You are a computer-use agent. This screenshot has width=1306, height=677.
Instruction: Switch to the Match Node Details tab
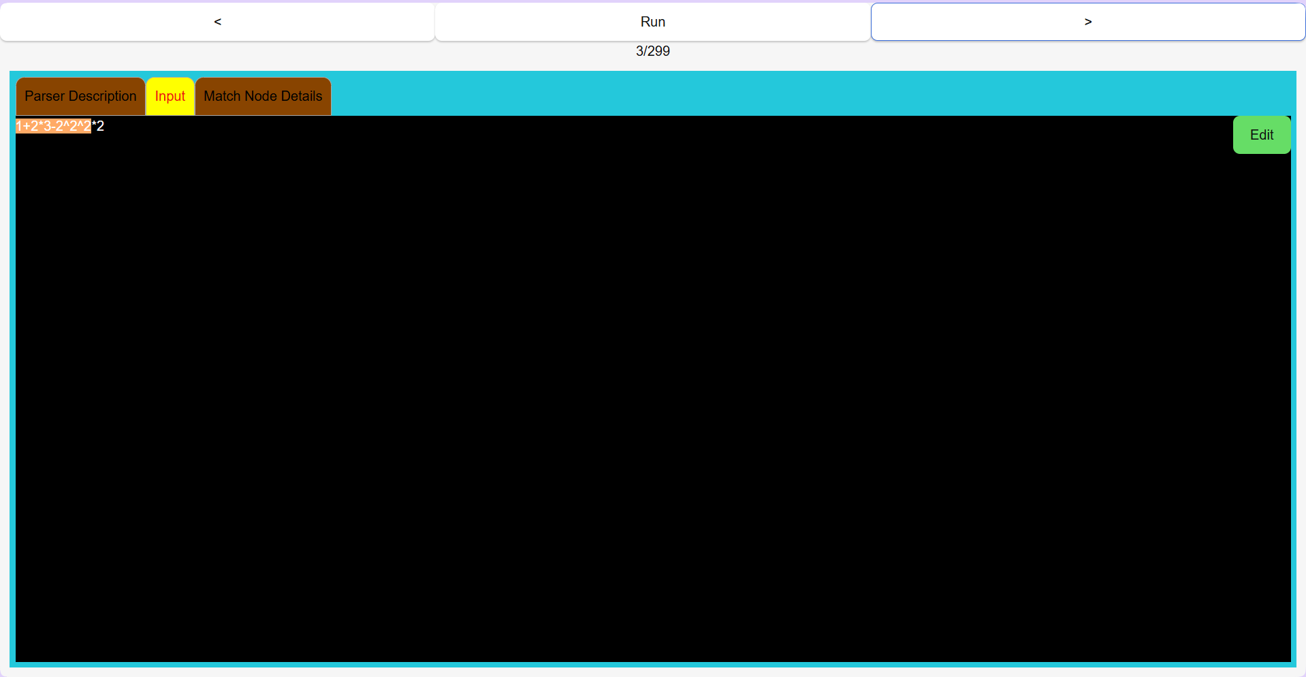[x=262, y=96]
